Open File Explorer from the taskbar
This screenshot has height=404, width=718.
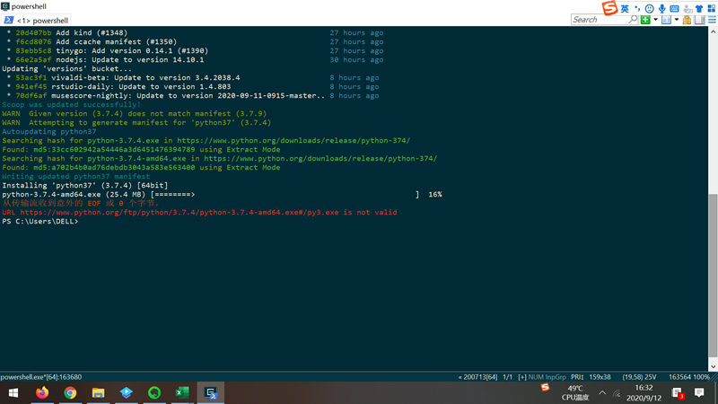point(98,393)
